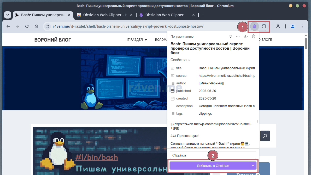
Task: Edit the source property URL value
Action: (227, 75)
